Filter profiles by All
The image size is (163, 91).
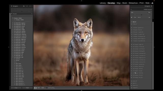(x=131, y=17)
